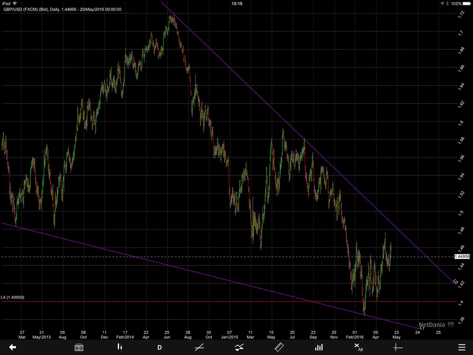Viewport: 473px width, 355px height.
Task: Open the hamburger menu
Action: click(462, 347)
